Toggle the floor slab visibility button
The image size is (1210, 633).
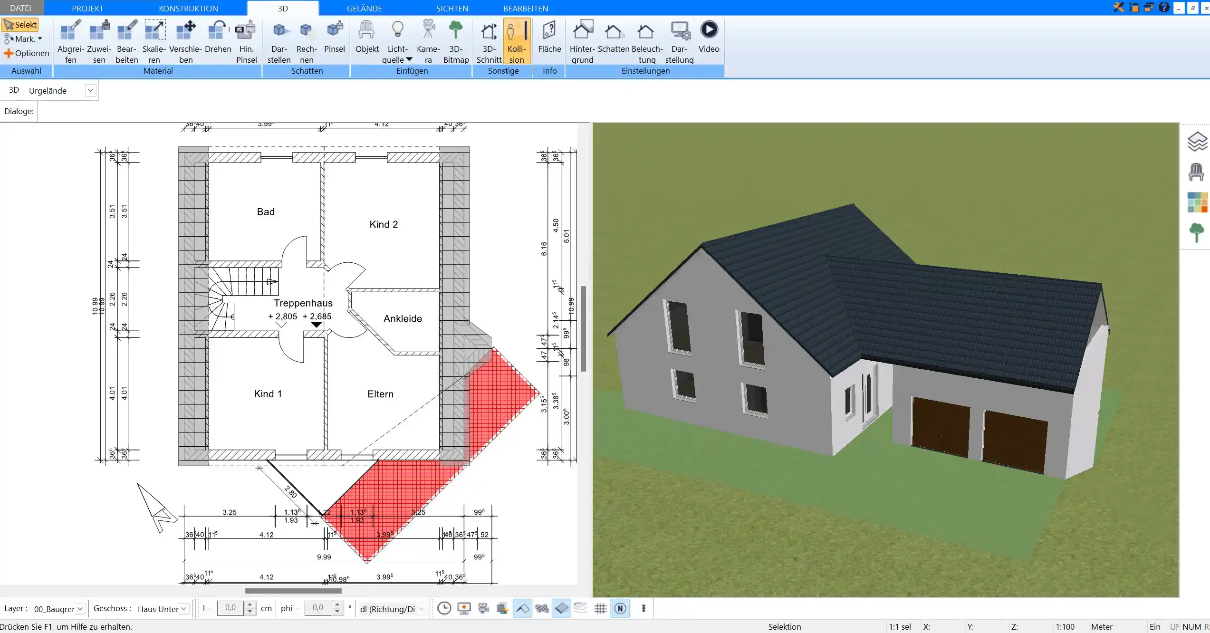[x=561, y=608]
